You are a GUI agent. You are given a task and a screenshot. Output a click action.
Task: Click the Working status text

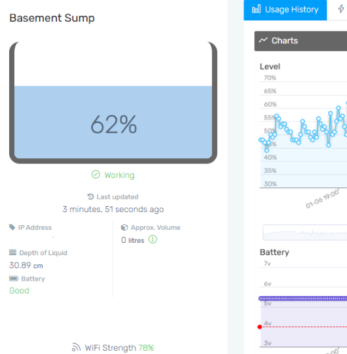coord(120,175)
